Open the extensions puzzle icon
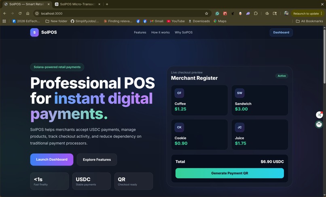This screenshot has width=326, height=197. (256, 13)
